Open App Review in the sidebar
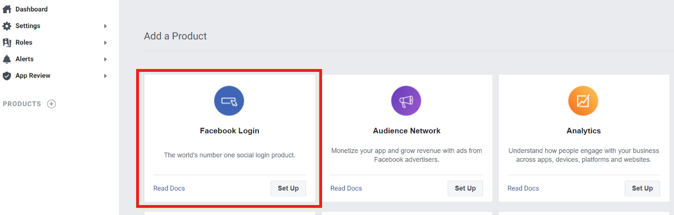Image resolution: width=674 pixels, height=215 pixels. pos(33,76)
